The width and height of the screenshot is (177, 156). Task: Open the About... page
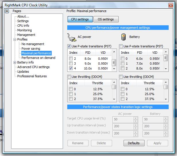[23, 16]
